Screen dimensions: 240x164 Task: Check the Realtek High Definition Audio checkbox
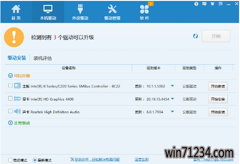point(10,111)
